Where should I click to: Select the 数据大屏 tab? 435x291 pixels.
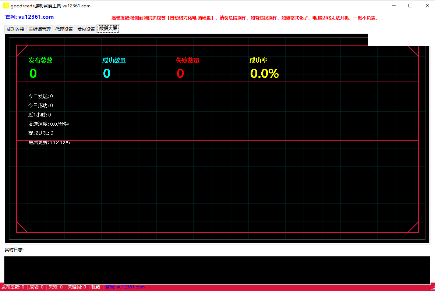click(108, 29)
